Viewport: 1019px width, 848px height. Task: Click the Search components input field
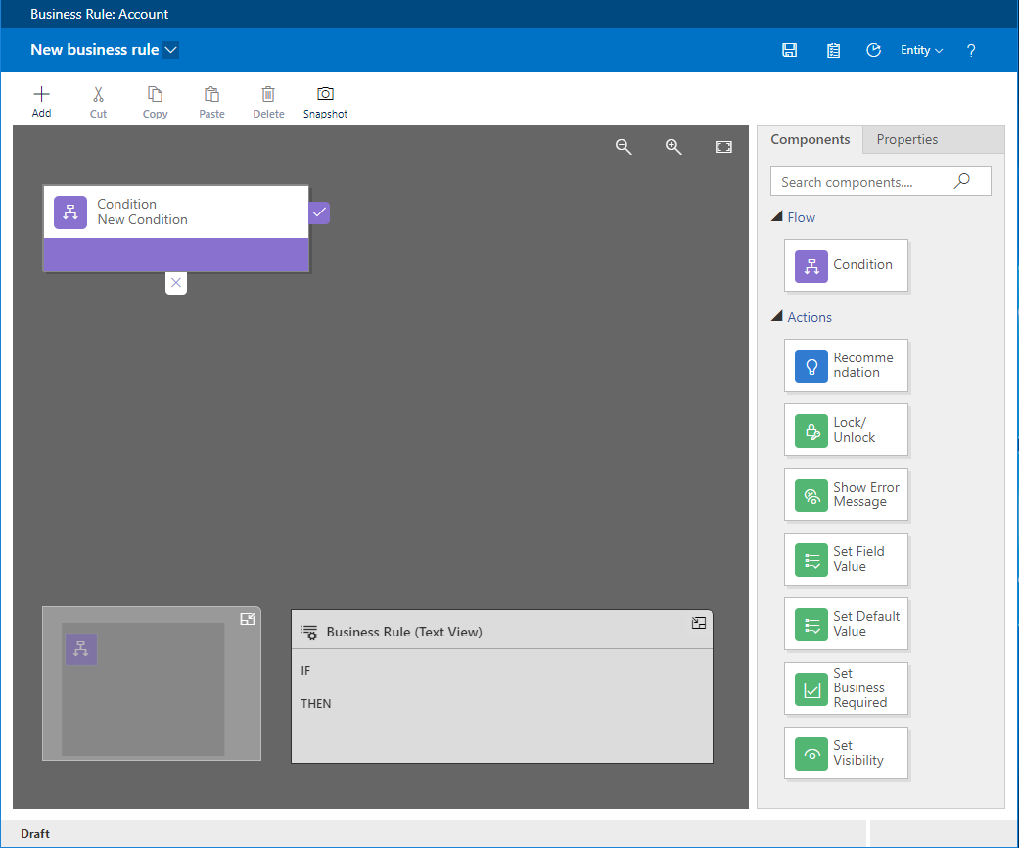click(x=861, y=182)
